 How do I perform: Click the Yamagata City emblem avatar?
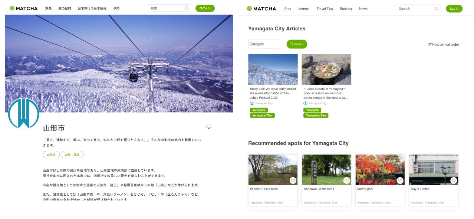24,114
